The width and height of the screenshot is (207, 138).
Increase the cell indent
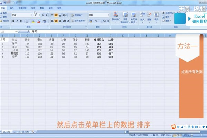pyautogui.click(x=68, y=21)
